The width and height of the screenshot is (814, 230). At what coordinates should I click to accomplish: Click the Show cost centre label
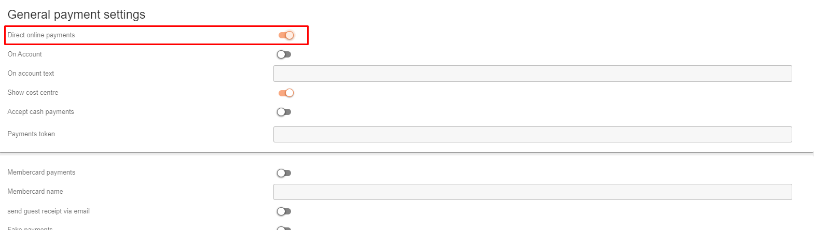[33, 93]
